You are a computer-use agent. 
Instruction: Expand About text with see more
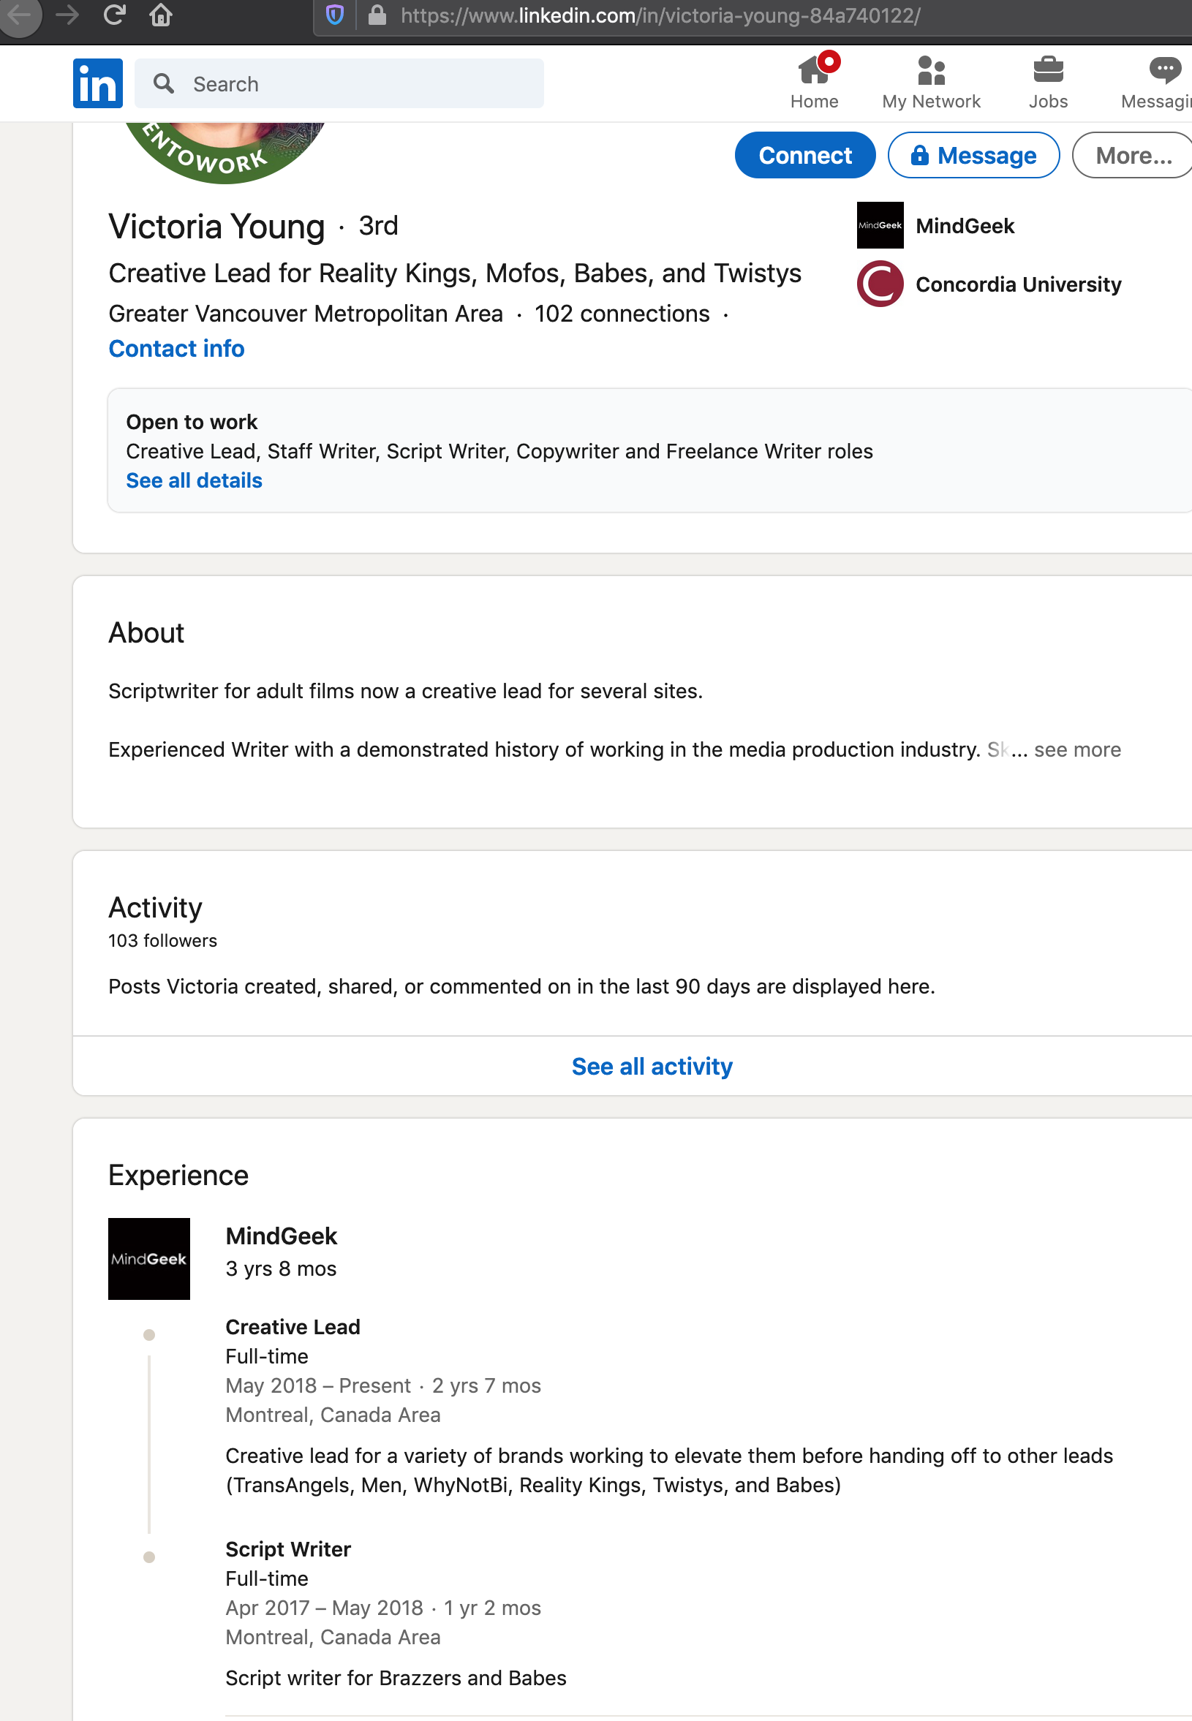tap(1077, 749)
